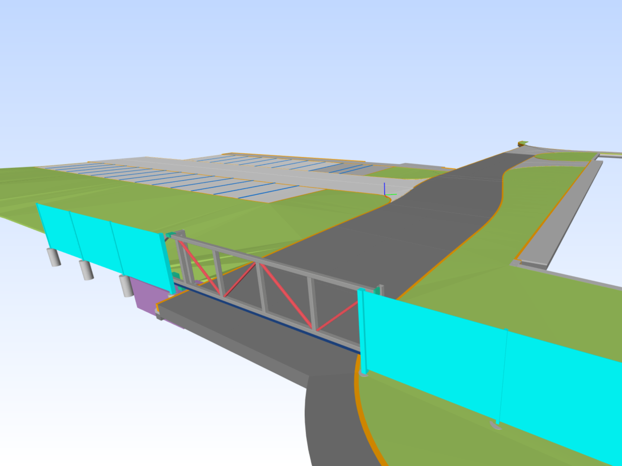Click a blue parking stall stripe in the lot

tap(267, 192)
